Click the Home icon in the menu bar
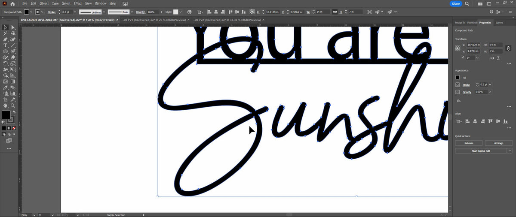The height and width of the screenshot is (217, 516). 13,3
